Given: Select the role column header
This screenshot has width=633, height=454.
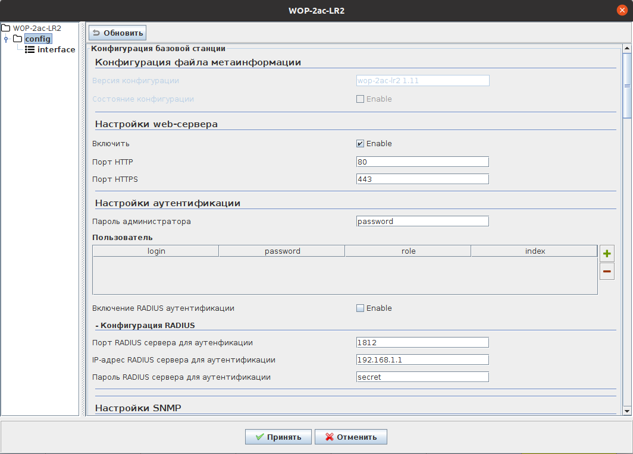Looking at the screenshot, I should (x=408, y=251).
